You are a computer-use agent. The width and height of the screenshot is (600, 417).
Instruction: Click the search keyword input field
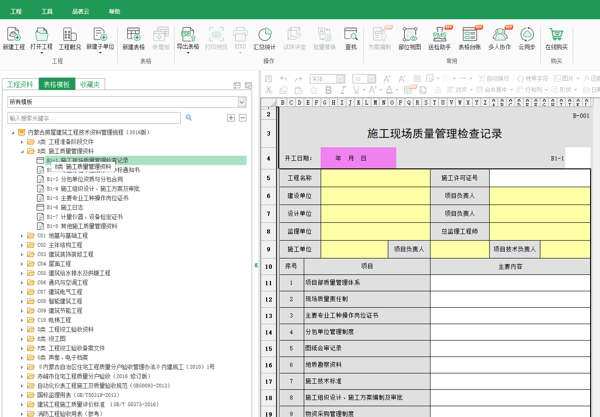click(94, 118)
